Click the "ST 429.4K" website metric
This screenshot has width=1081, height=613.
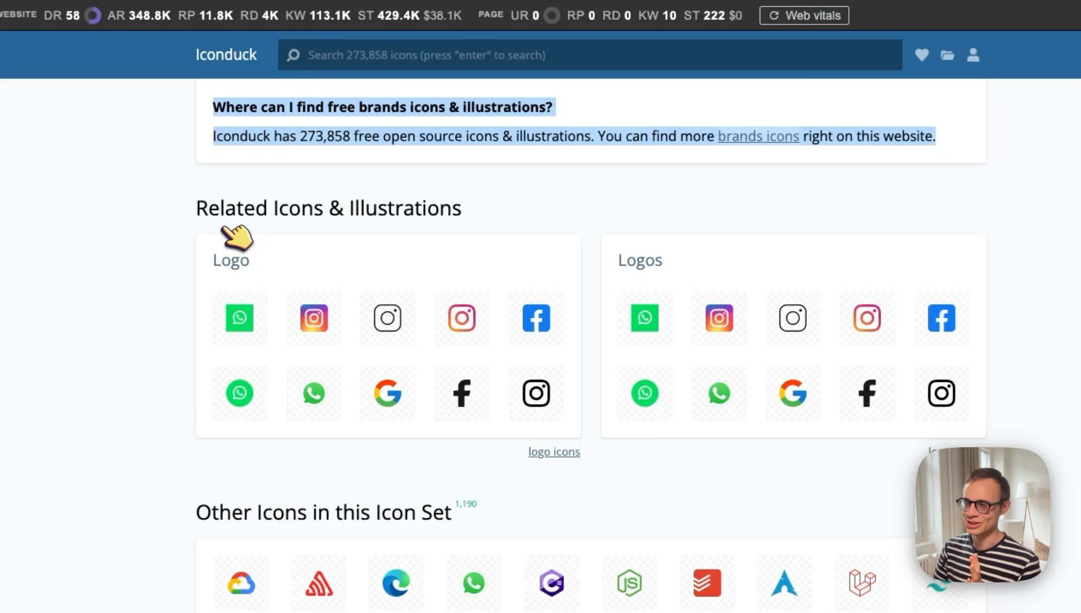(388, 15)
